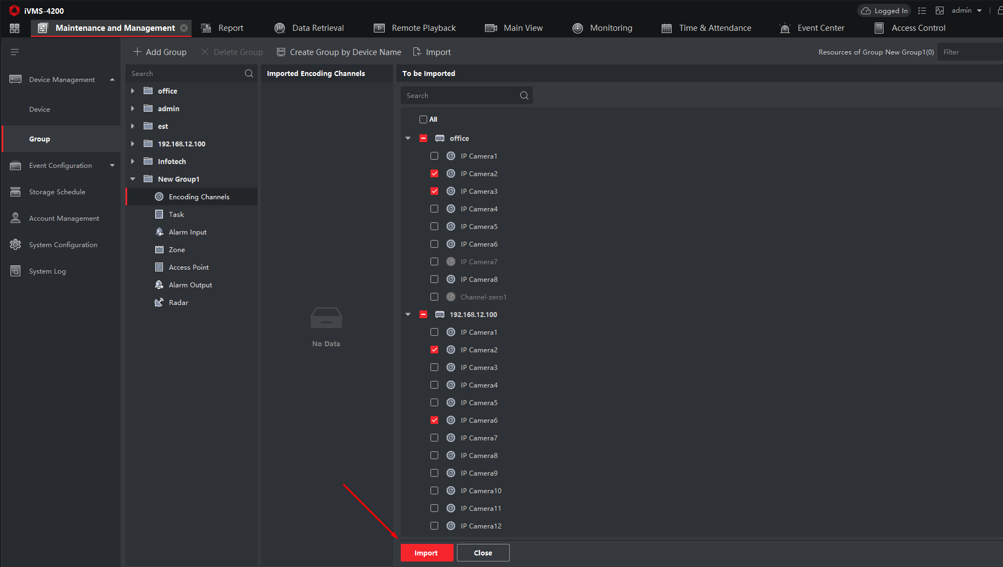Open Storage Schedule in the sidebar

pos(57,192)
